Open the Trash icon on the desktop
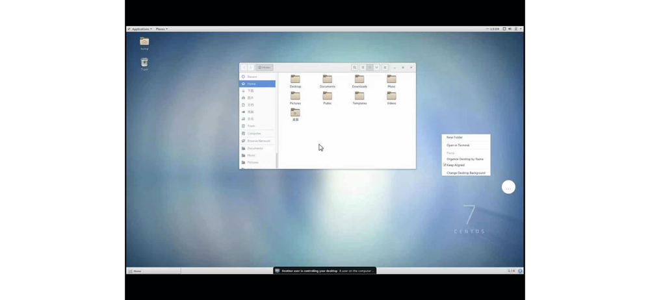Viewport: 650px width, 300px height. pyautogui.click(x=144, y=62)
